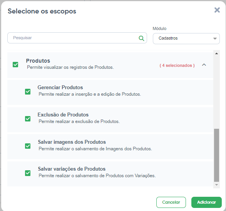Image resolution: width=226 pixels, height=211 pixels.
Task: Uncheck the Produtos checkbox
Action: [15, 65]
